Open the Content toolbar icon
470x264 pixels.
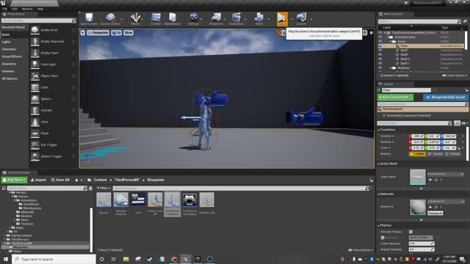coord(156,19)
